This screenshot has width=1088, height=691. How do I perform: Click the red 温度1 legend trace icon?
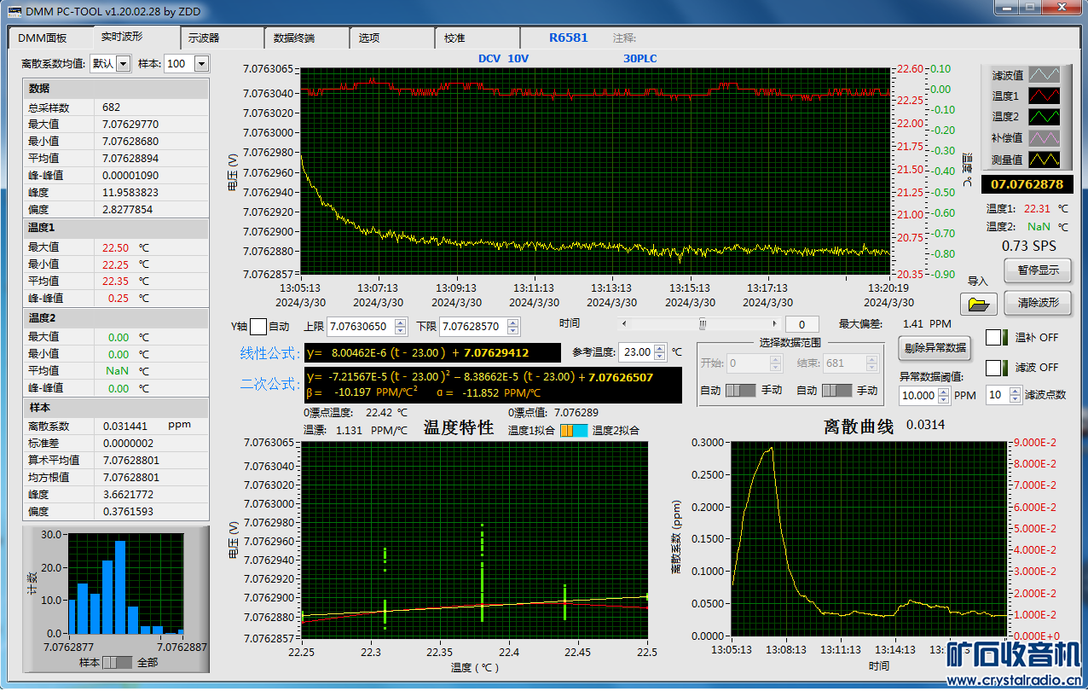(x=1044, y=96)
